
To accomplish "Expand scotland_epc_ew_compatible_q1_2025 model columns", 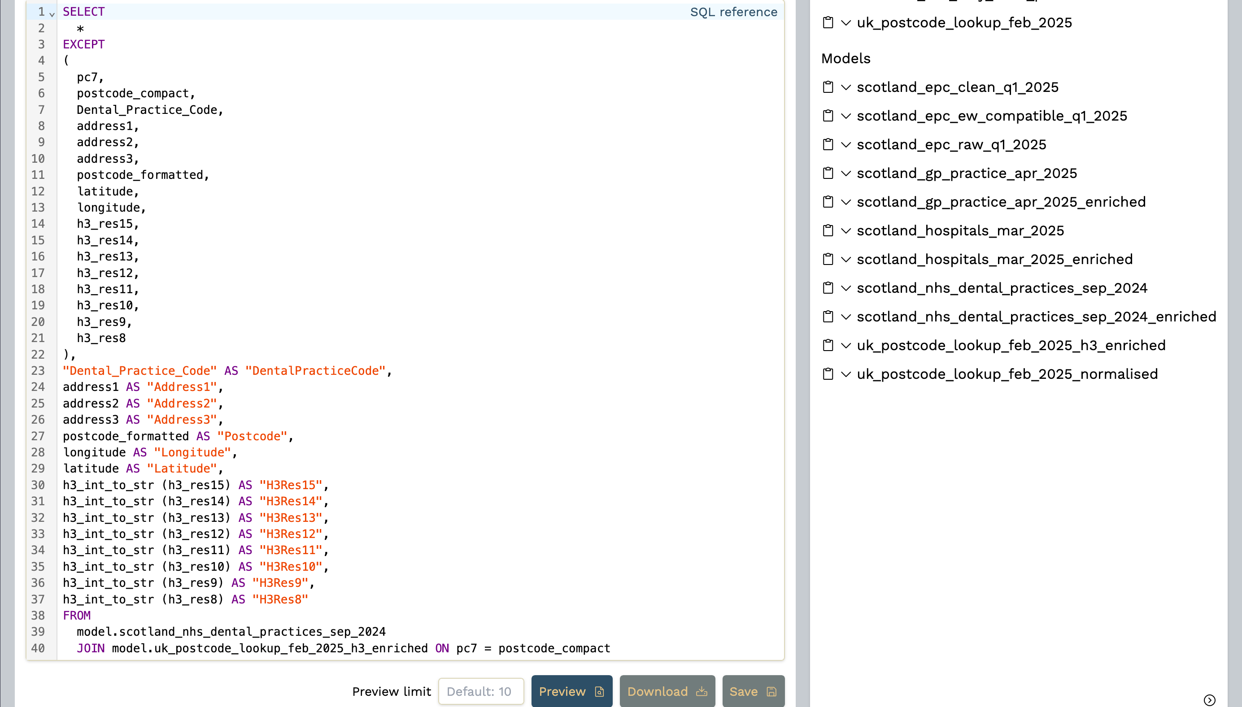I will [845, 116].
